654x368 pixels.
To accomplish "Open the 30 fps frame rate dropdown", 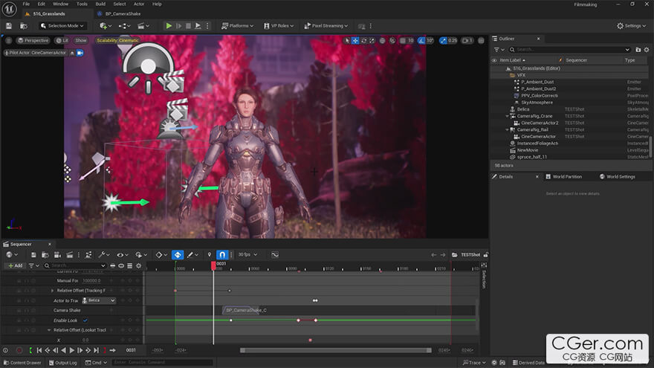I will pos(247,254).
